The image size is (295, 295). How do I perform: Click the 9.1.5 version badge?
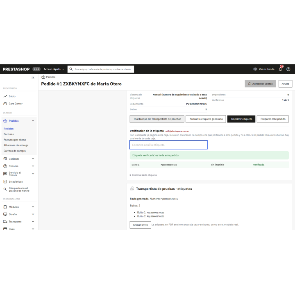(36, 69)
